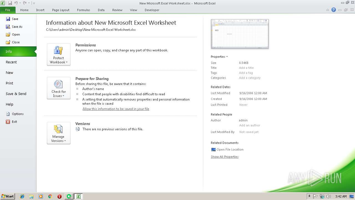Click 'Allow this information to be saved' link
Screen dimensions: 355x200
(116, 109)
